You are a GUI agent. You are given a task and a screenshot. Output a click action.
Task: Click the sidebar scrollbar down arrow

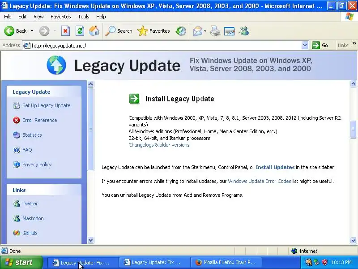(91, 240)
